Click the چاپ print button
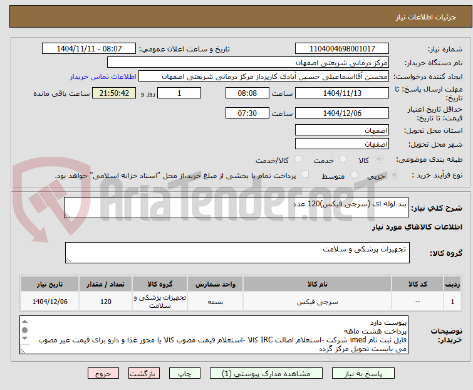 click(184, 374)
